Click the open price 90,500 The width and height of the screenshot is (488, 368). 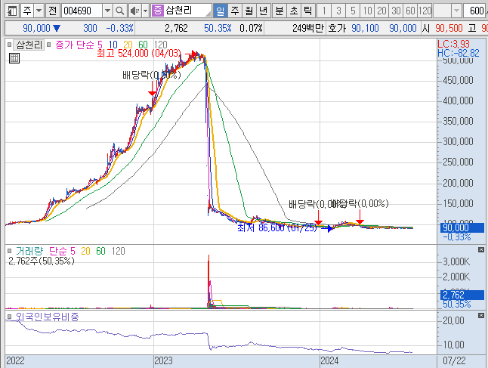(x=449, y=28)
